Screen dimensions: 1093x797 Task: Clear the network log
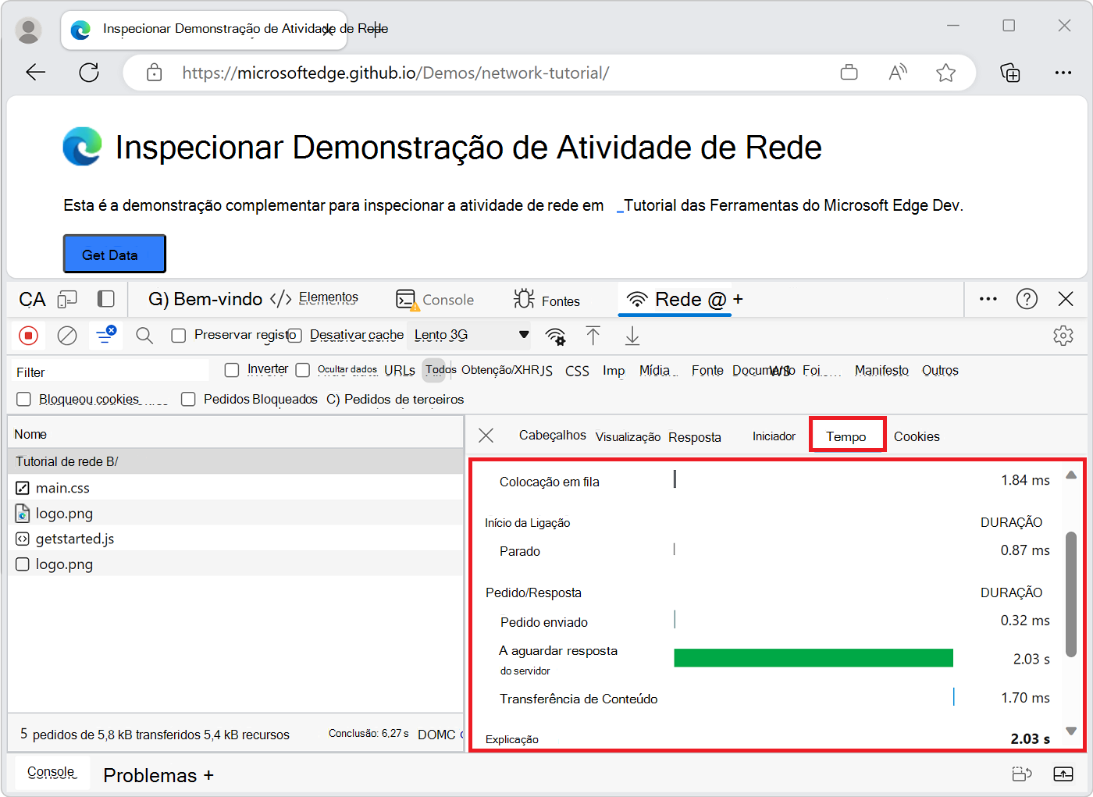[67, 336]
